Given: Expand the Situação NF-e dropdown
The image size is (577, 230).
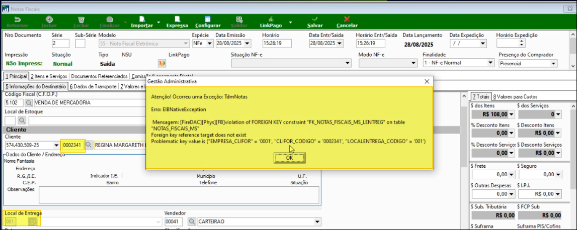Looking at the screenshot, I should [348, 63].
